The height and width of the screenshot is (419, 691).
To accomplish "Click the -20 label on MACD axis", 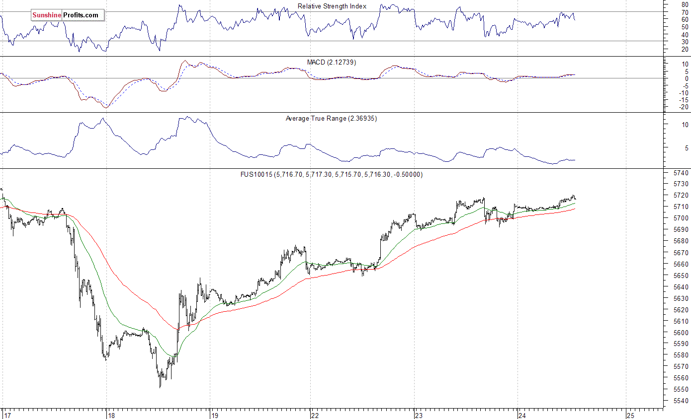I will pos(683,107).
